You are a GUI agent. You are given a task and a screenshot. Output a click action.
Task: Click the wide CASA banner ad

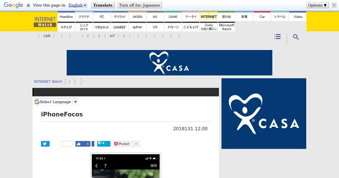coord(169,63)
